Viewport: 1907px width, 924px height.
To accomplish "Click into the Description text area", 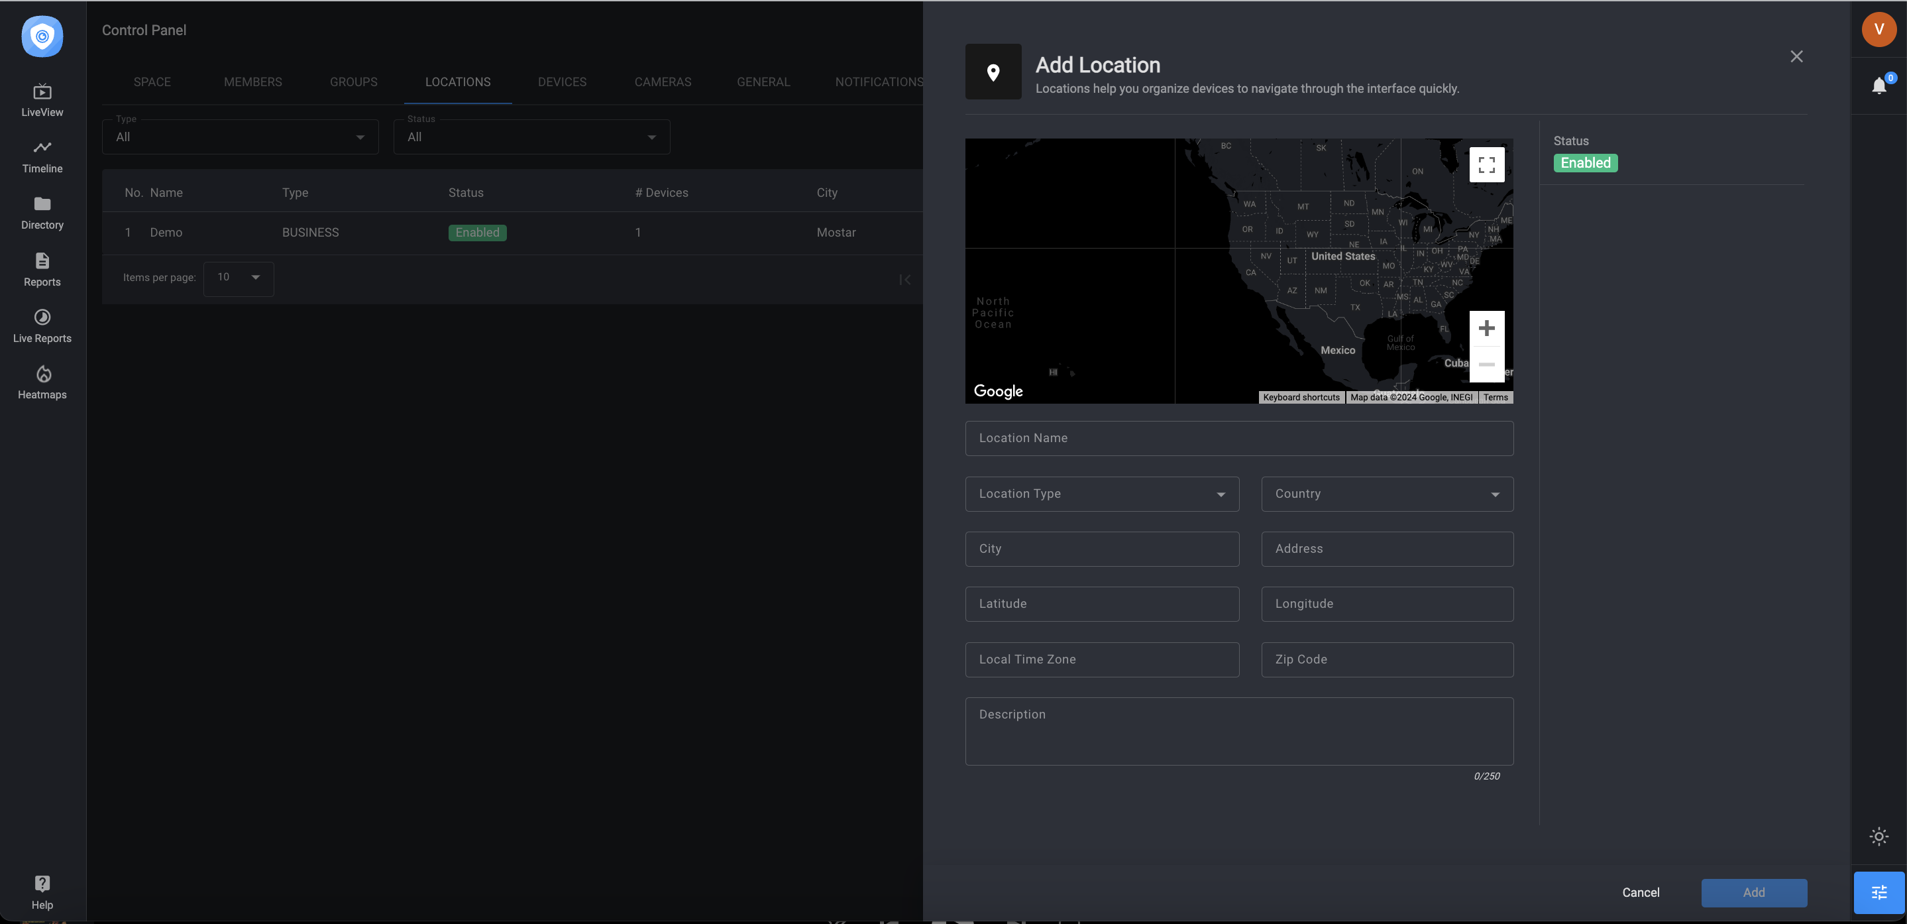I will 1238,732.
